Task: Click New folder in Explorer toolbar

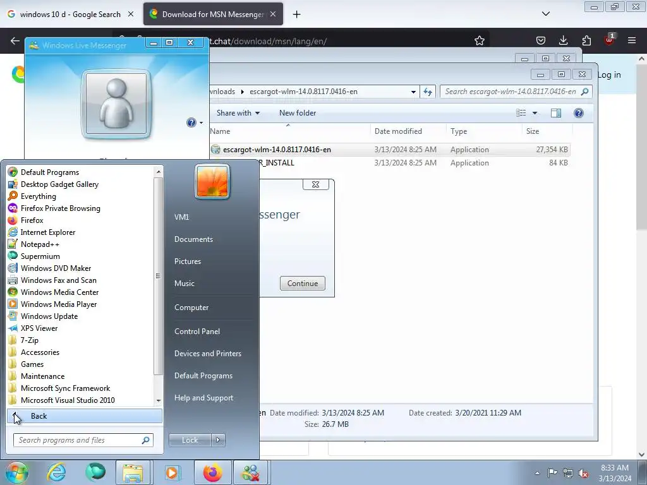Action: (298, 113)
